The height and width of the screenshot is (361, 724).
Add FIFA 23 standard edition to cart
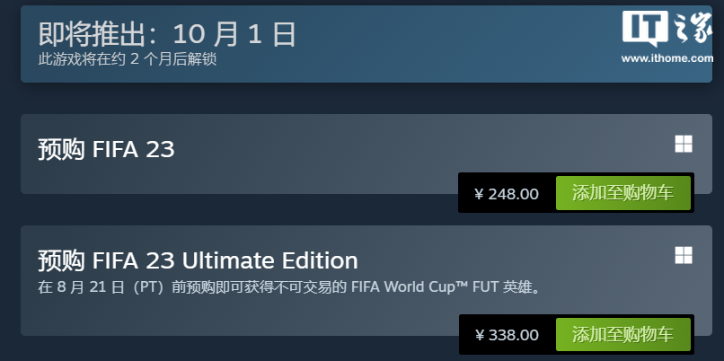point(622,193)
